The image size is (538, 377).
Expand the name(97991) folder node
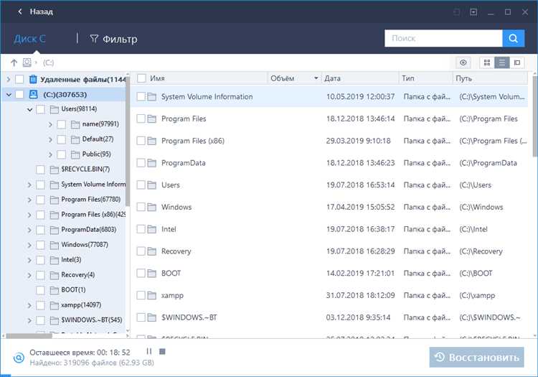click(50, 124)
